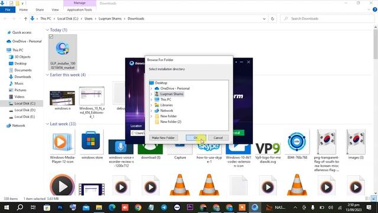
Task: Refresh the Downloads folder view
Action: coord(272,18)
